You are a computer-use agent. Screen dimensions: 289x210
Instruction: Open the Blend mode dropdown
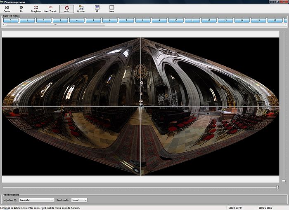pos(79,200)
